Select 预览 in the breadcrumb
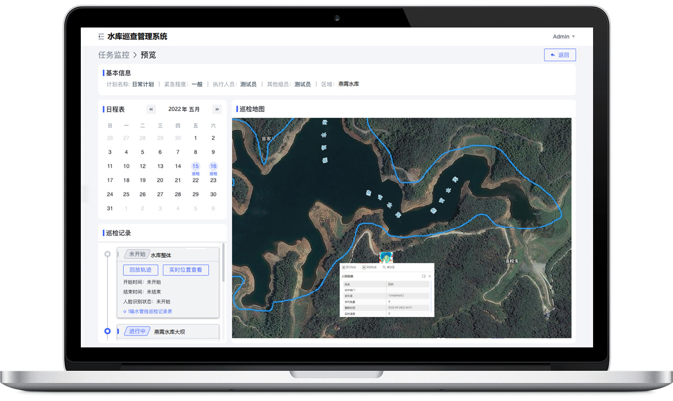The image size is (673, 401). tap(149, 55)
